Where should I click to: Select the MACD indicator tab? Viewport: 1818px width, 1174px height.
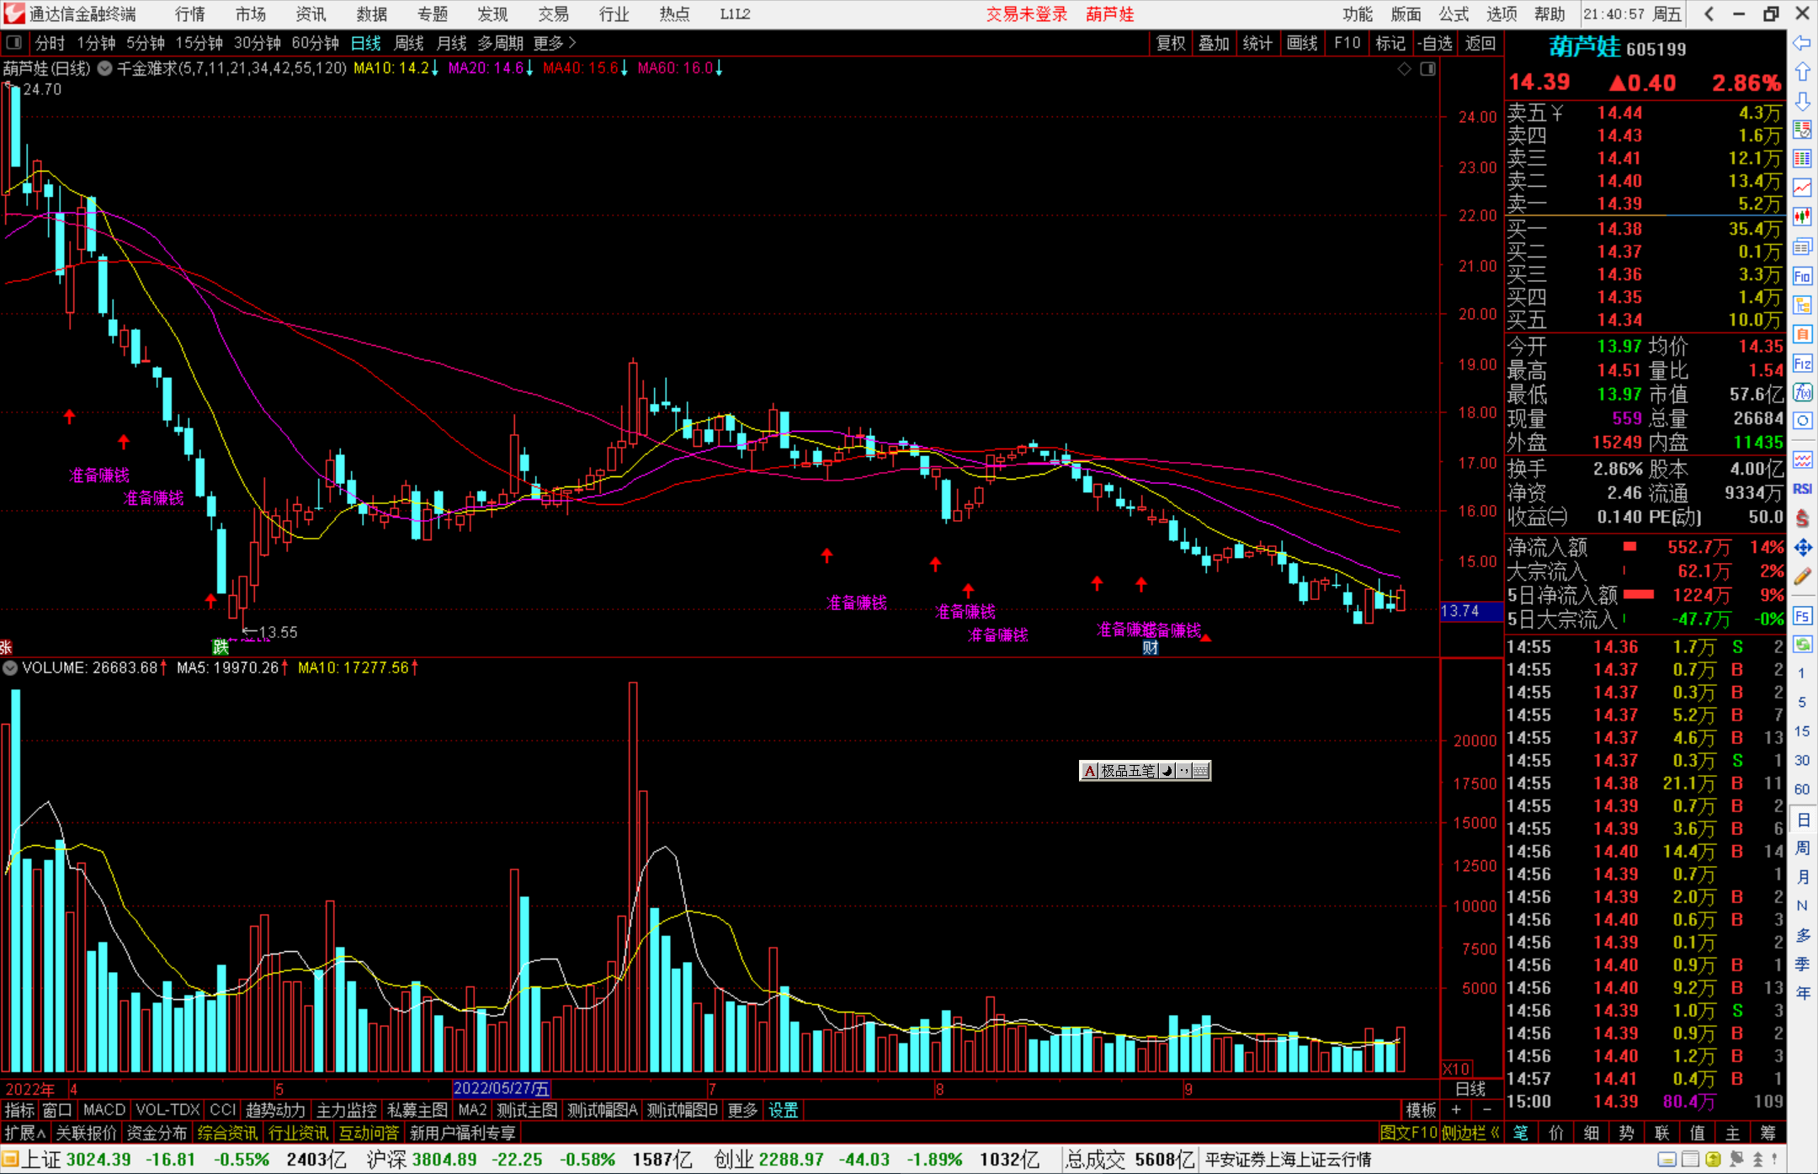[104, 1110]
